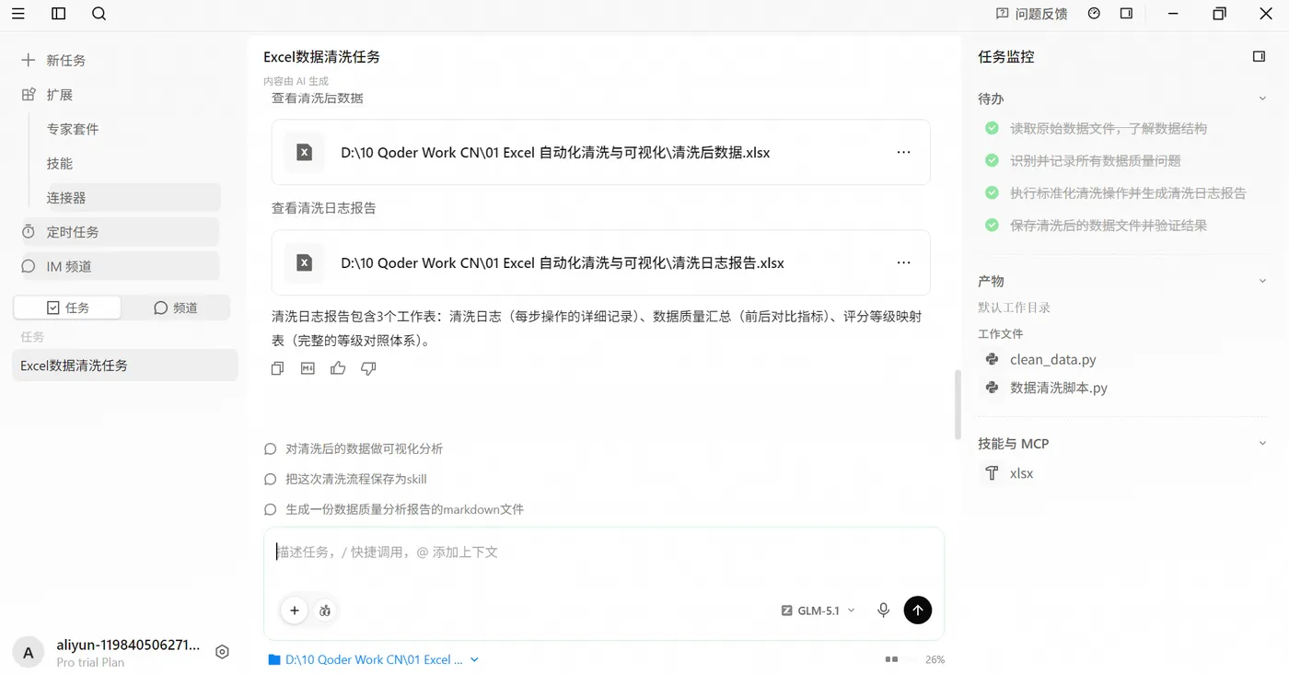This screenshot has width=1289, height=674.
Task: Click the 默认工作目录 label
Action: pos(1014,308)
